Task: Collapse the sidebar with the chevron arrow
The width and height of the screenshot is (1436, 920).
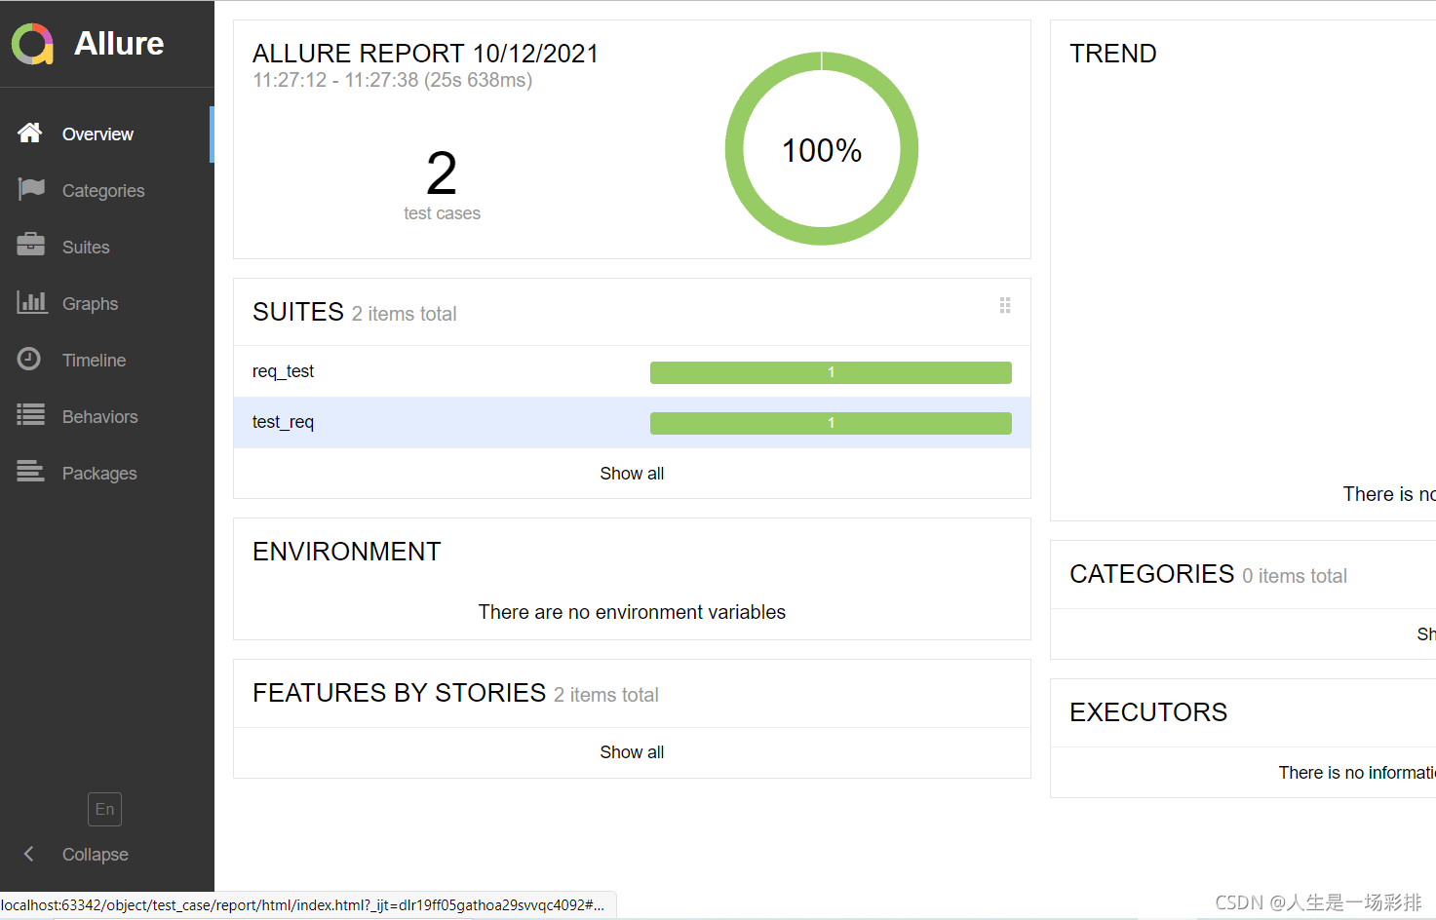Action: pos(29,854)
